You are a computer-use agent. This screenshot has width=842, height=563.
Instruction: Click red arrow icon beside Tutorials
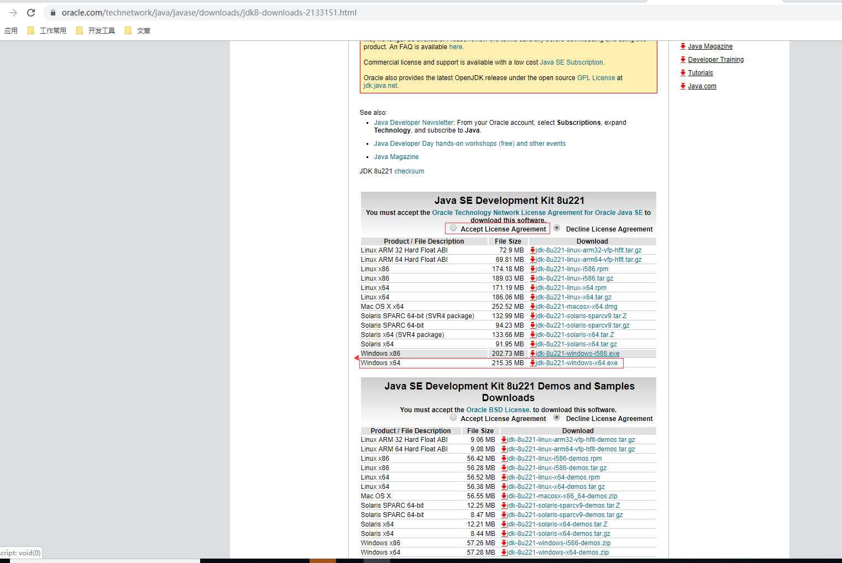[x=683, y=73]
